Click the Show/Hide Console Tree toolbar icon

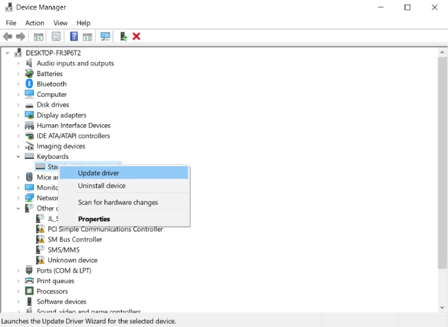point(39,37)
